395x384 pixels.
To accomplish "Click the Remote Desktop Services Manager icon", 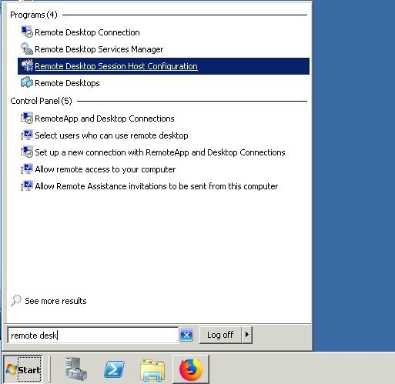I will (27, 49).
